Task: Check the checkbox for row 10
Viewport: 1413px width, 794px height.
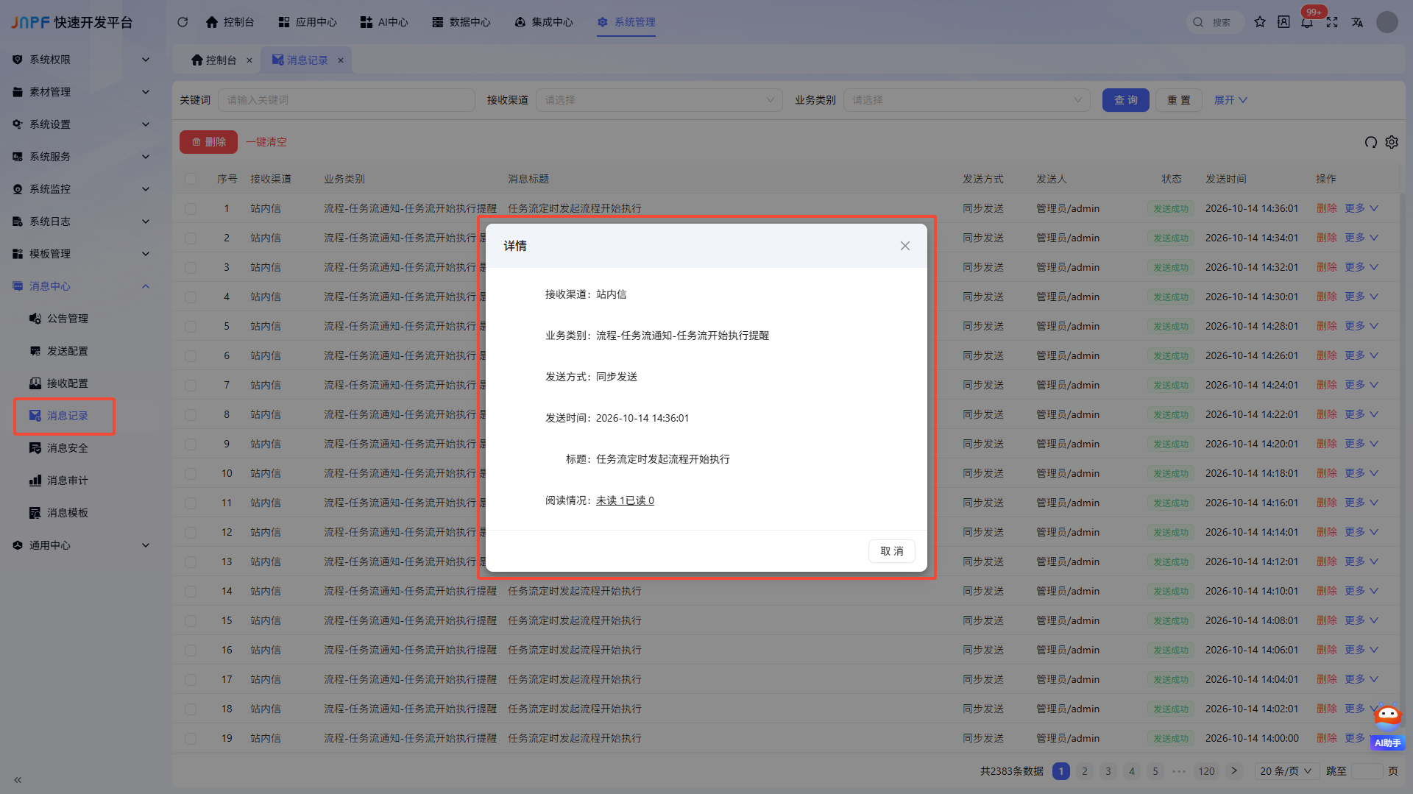Action: click(191, 474)
